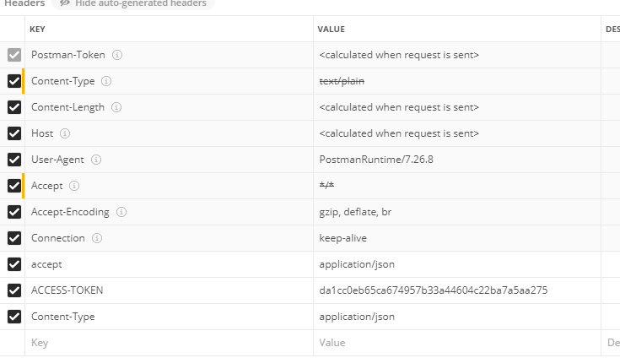Click info icon next to Connection

97,238
